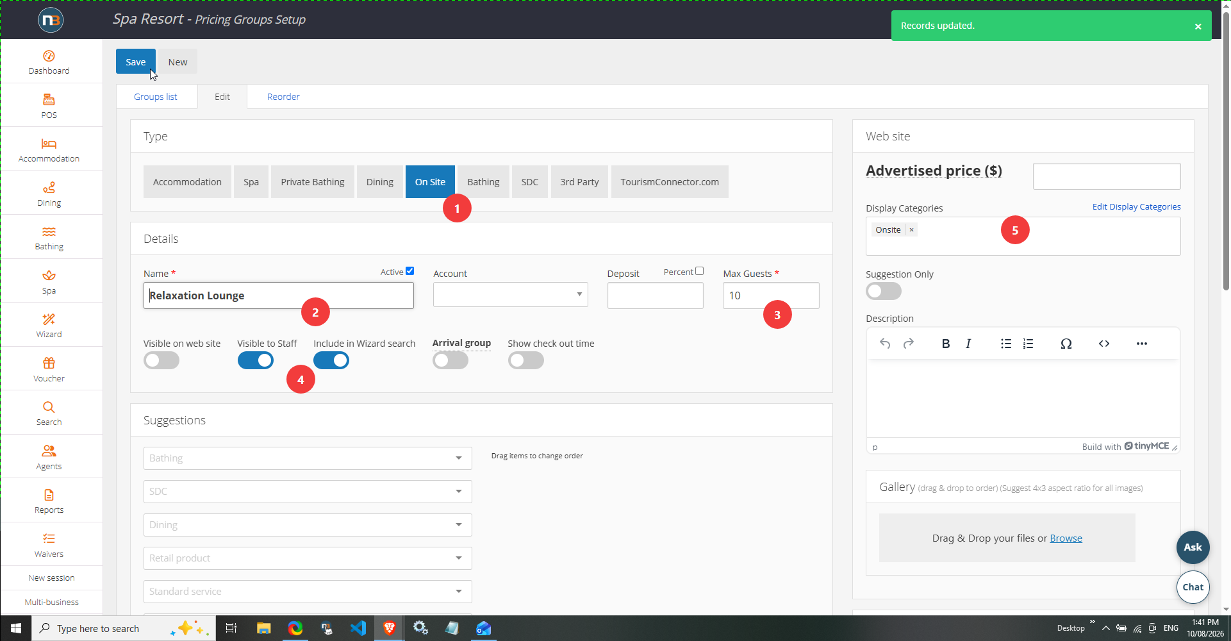Viewport: 1231px width, 641px height.
Task: Switch to Edit tab
Action: tap(222, 97)
